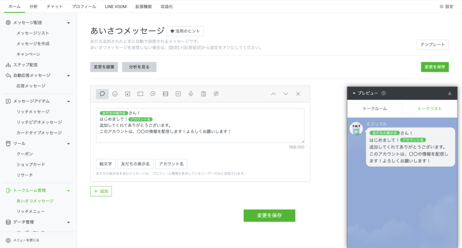Screen dimensions: 462x248
Task: Click the テンプレート button
Action: pyautogui.click(x=432, y=45)
